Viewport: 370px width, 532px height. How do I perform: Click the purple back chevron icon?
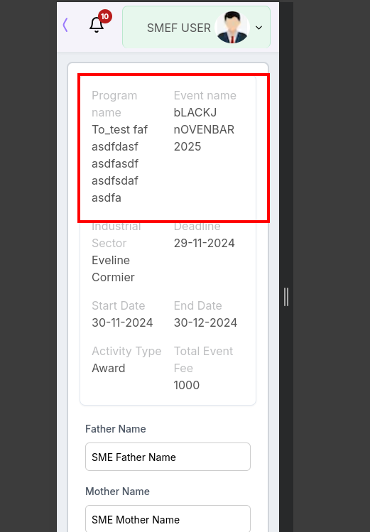[65, 25]
